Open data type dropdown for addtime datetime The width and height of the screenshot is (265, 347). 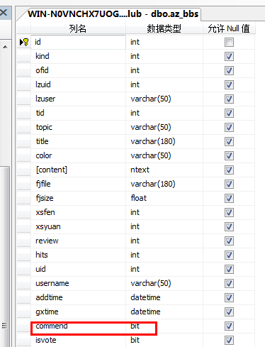tap(164, 298)
